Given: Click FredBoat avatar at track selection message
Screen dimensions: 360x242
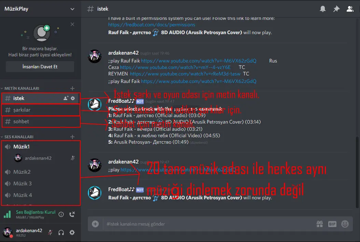Looking at the screenshot, I should [94, 104].
